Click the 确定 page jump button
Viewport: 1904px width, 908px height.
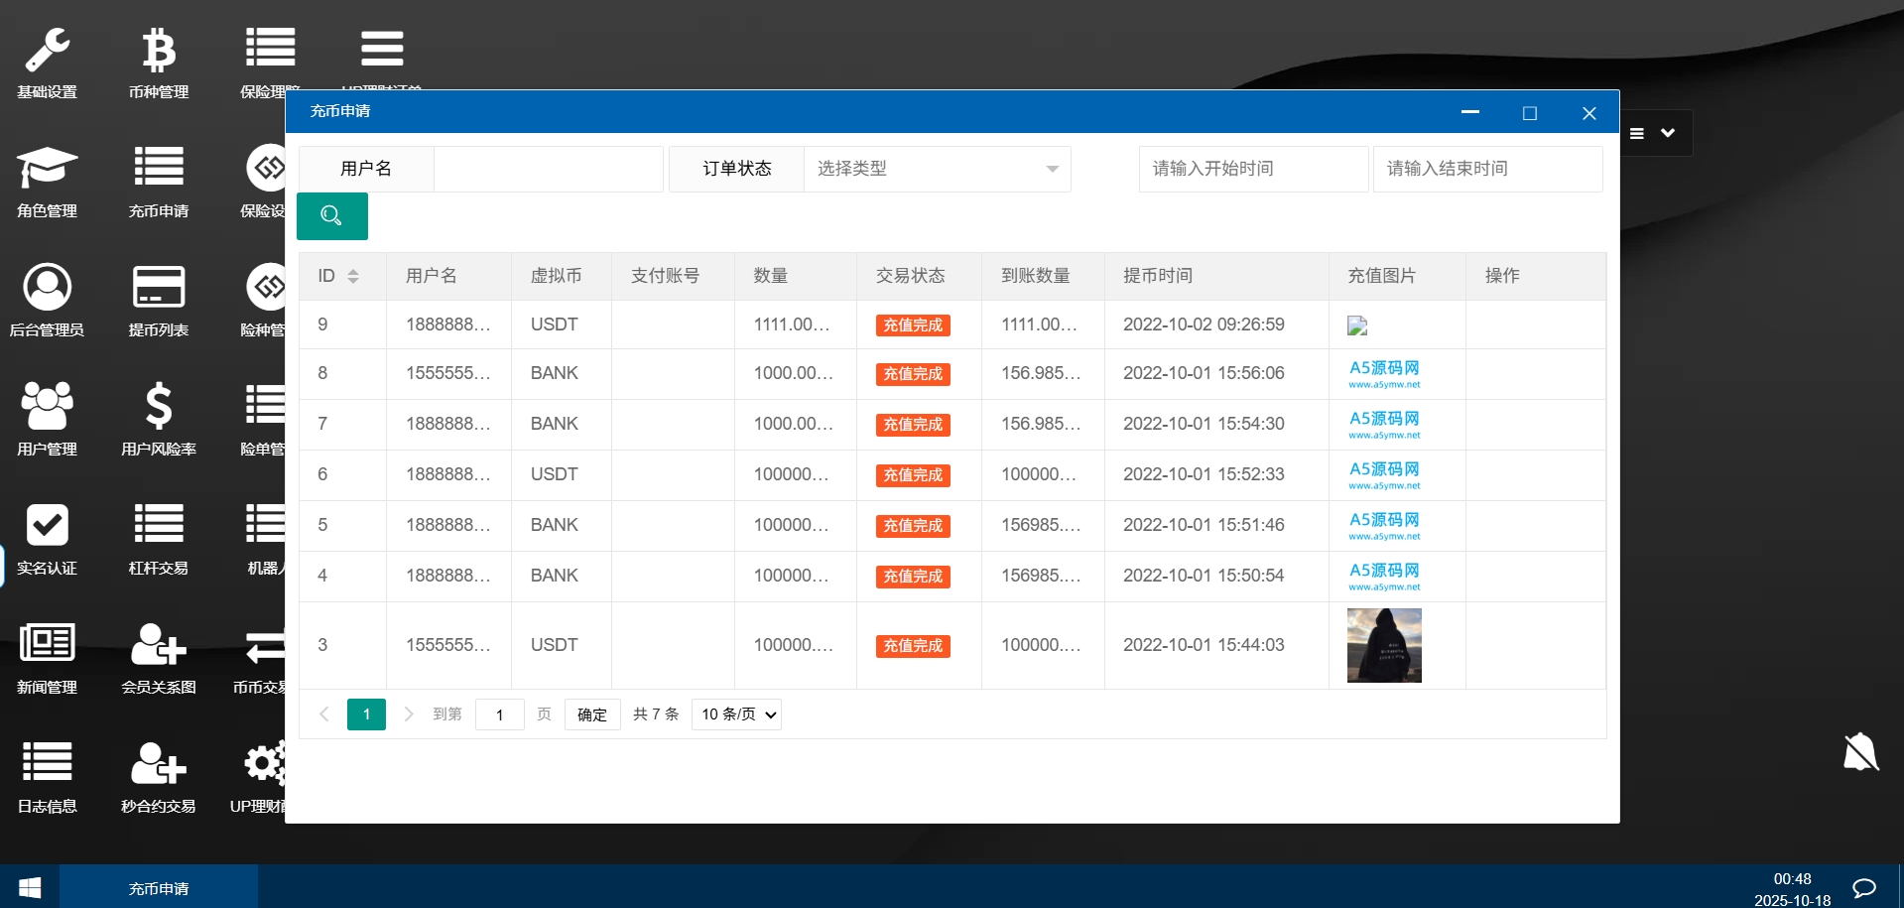click(x=592, y=714)
